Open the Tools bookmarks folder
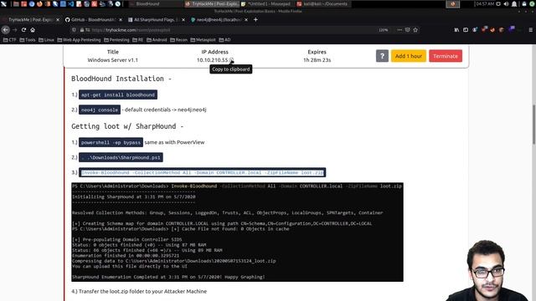The image size is (536, 301). [x=28, y=40]
